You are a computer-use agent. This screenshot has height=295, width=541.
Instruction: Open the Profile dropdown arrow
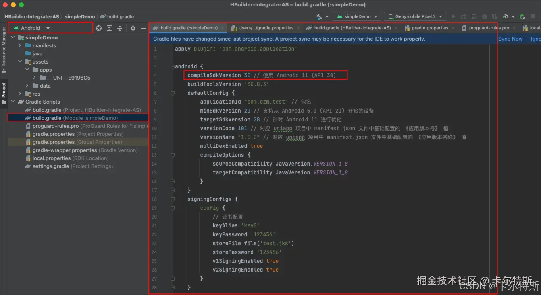pos(513,17)
